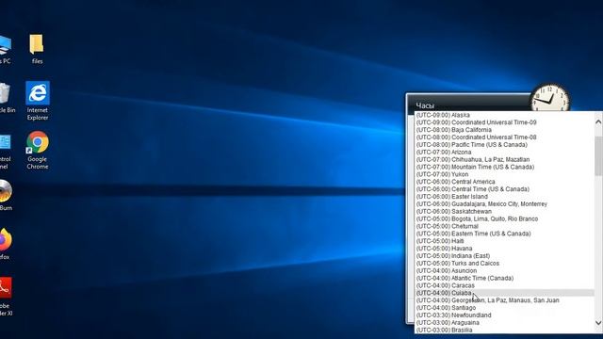Open the Recycle Bin desktop icon
Screen dimensions: 603x339
coord(6,98)
